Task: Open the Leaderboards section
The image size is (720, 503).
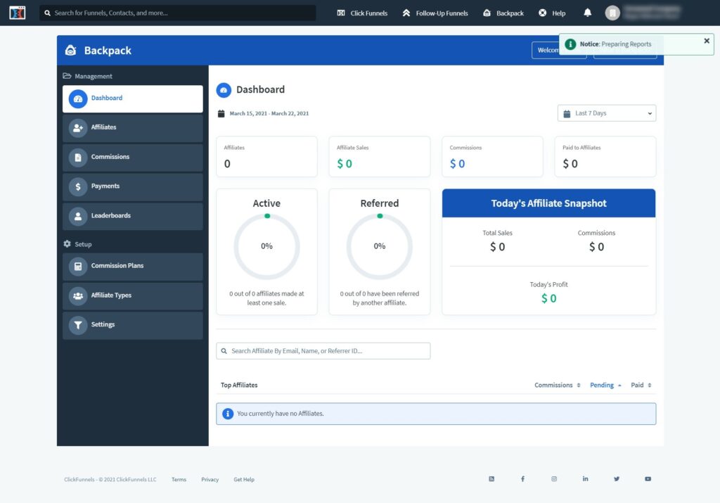Action: point(133,216)
